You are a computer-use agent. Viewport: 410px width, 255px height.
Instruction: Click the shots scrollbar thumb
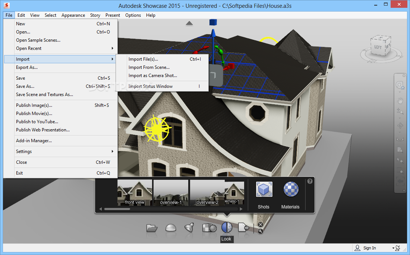click(117, 209)
